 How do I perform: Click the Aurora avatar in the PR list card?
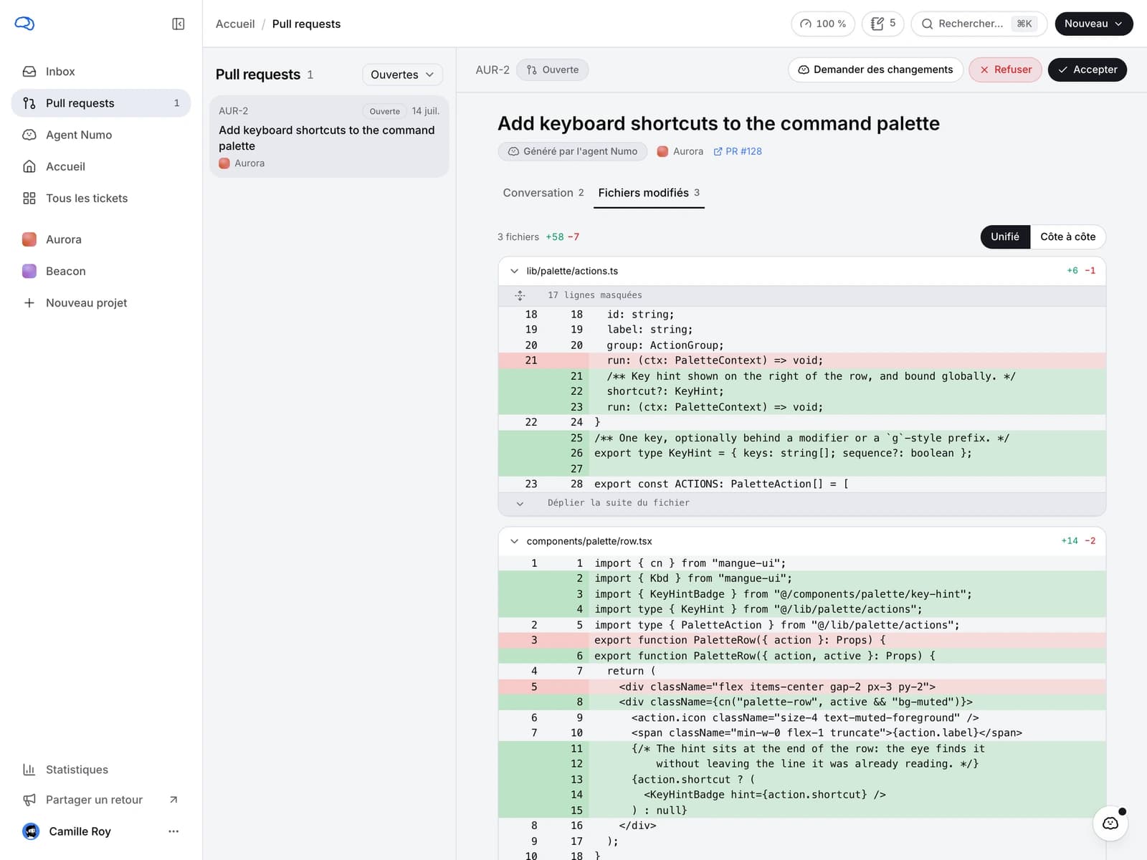pyautogui.click(x=224, y=163)
